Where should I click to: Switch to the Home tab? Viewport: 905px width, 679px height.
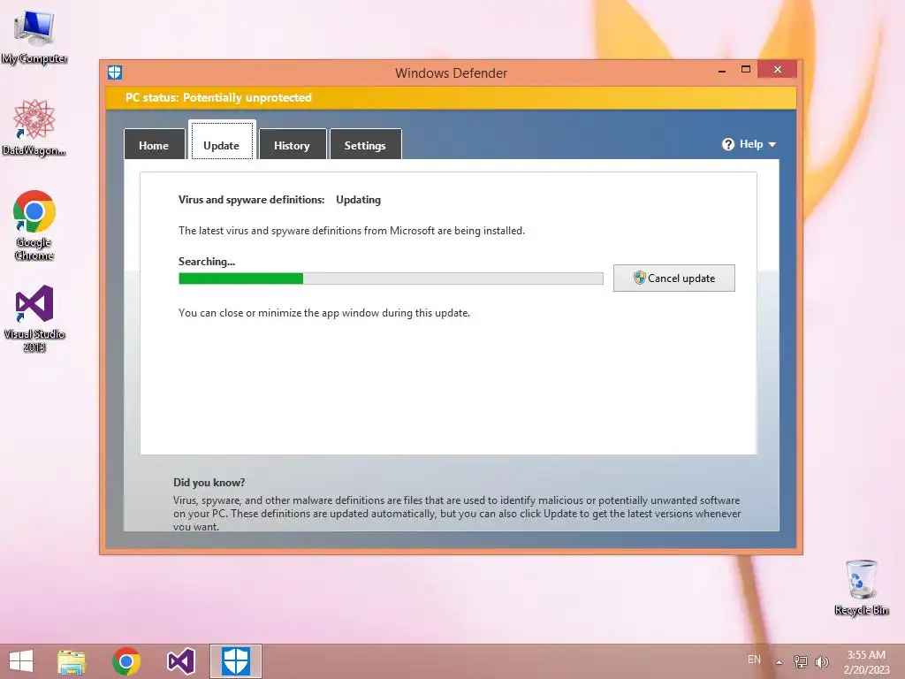pyautogui.click(x=154, y=145)
